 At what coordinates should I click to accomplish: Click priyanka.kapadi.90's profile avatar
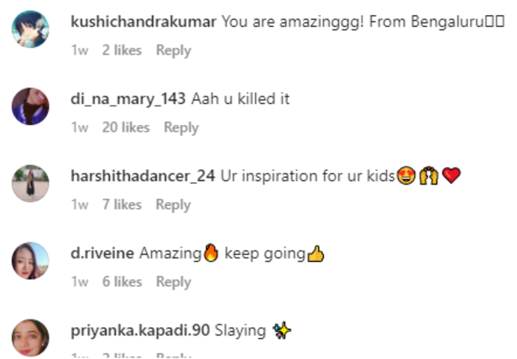30,337
